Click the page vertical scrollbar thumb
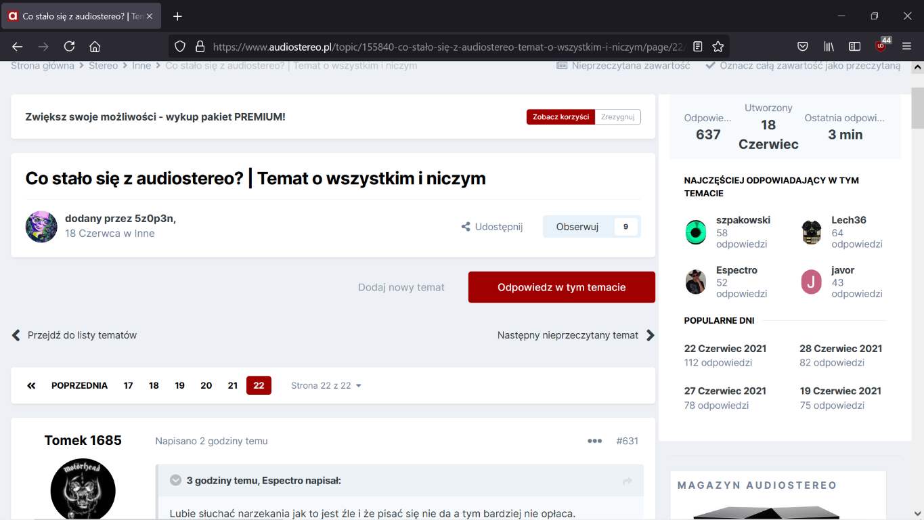924x520 pixels. point(917,108)
